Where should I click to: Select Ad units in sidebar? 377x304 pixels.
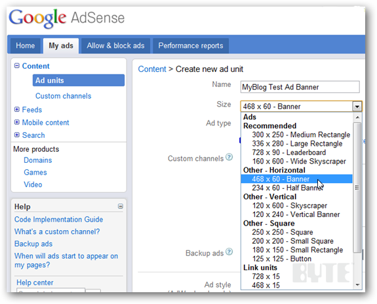tap(79, 80)
